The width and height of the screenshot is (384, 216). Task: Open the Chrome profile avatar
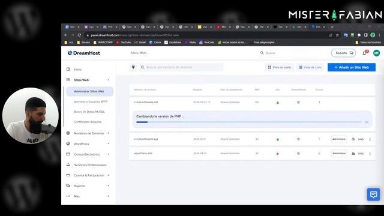(373, 35)
